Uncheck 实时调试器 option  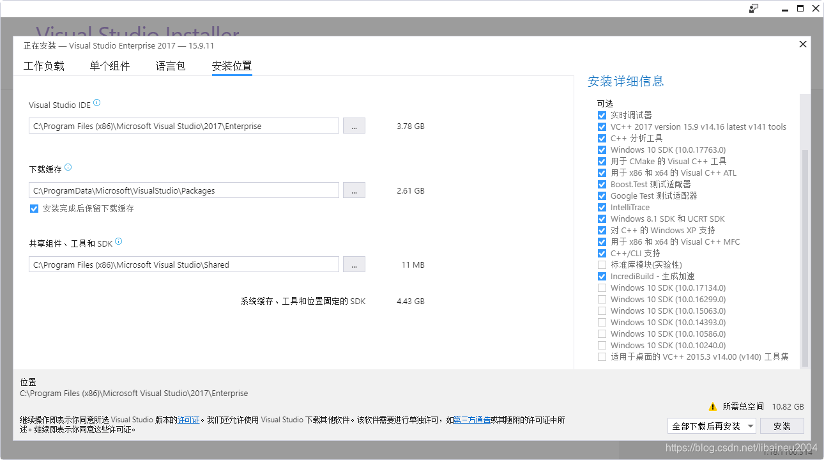tap(602, 115)
